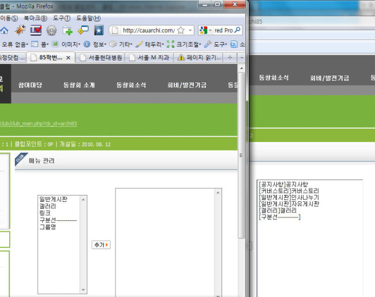
Task: Open the Firebug bug icon
Action: coord(20,30)
